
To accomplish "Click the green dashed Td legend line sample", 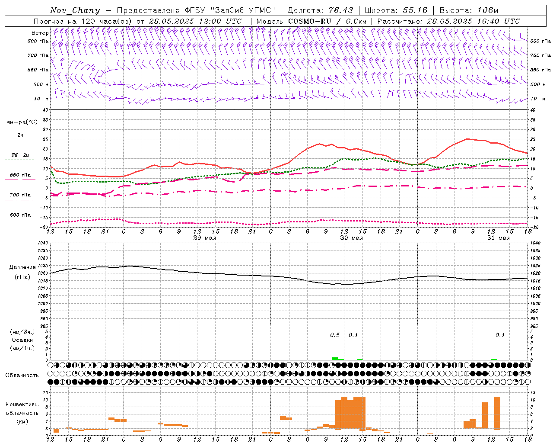I will [19, 160].
